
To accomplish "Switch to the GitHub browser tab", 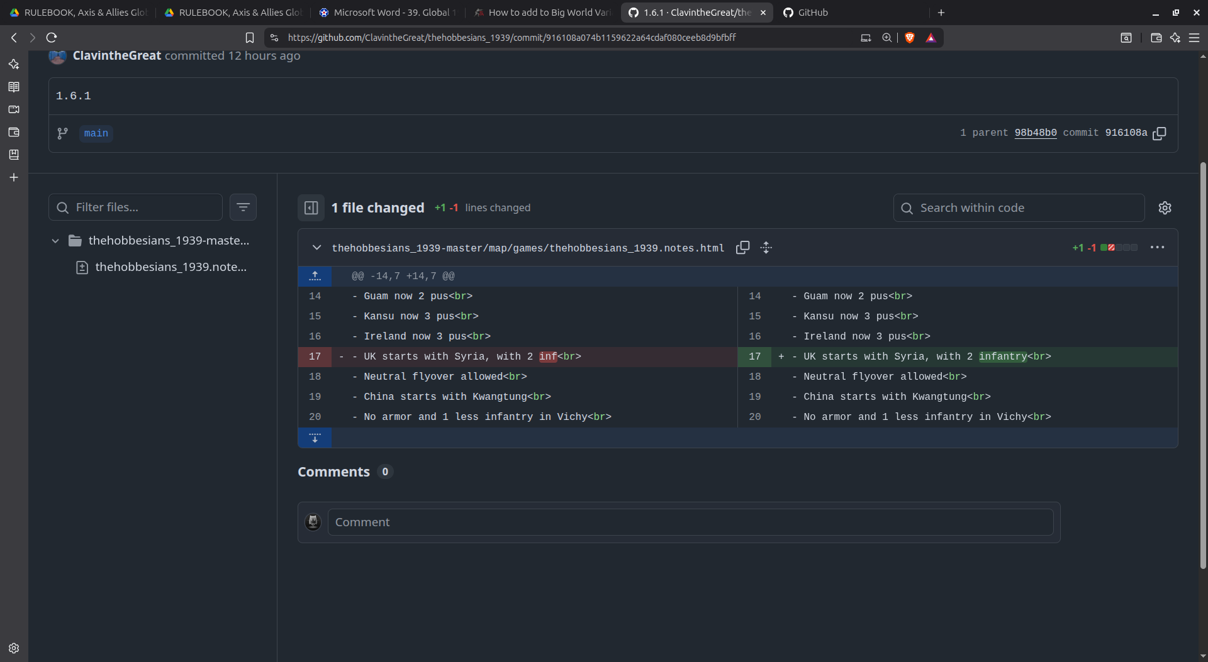I will pos(812,13).
